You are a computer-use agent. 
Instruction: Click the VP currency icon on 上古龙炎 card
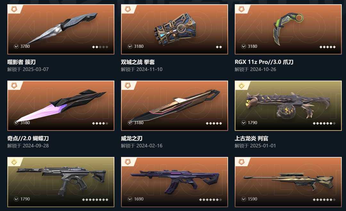point(243,122)
